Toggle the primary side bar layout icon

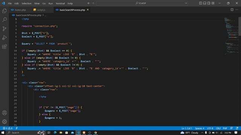coord(201,3)
